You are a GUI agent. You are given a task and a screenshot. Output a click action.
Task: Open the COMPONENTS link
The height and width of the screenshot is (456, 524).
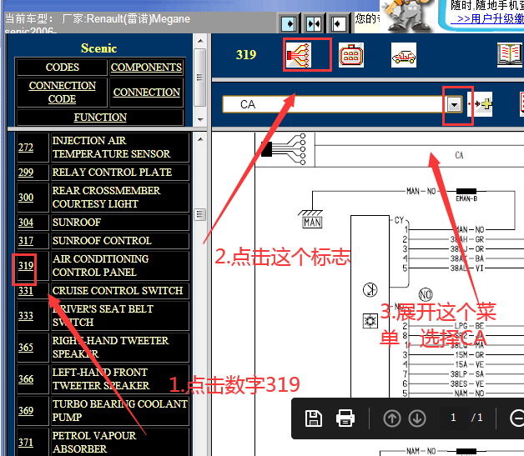[146, 68]
